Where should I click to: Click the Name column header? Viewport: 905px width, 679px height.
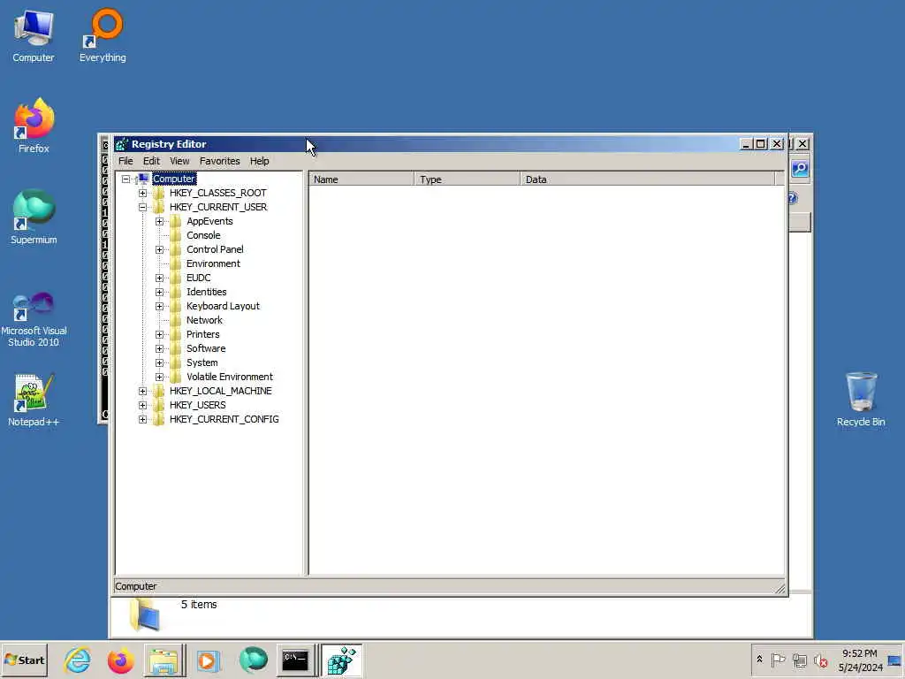tap(361, 179)
